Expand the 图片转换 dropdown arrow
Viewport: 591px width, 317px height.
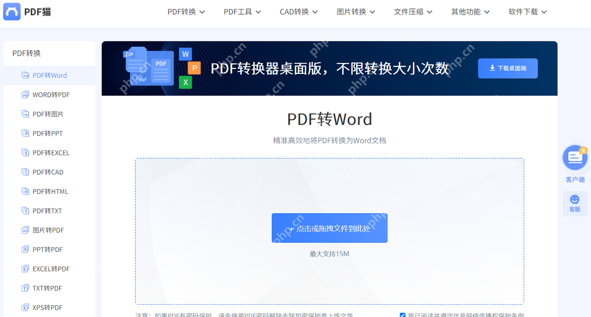coord(372,12)
